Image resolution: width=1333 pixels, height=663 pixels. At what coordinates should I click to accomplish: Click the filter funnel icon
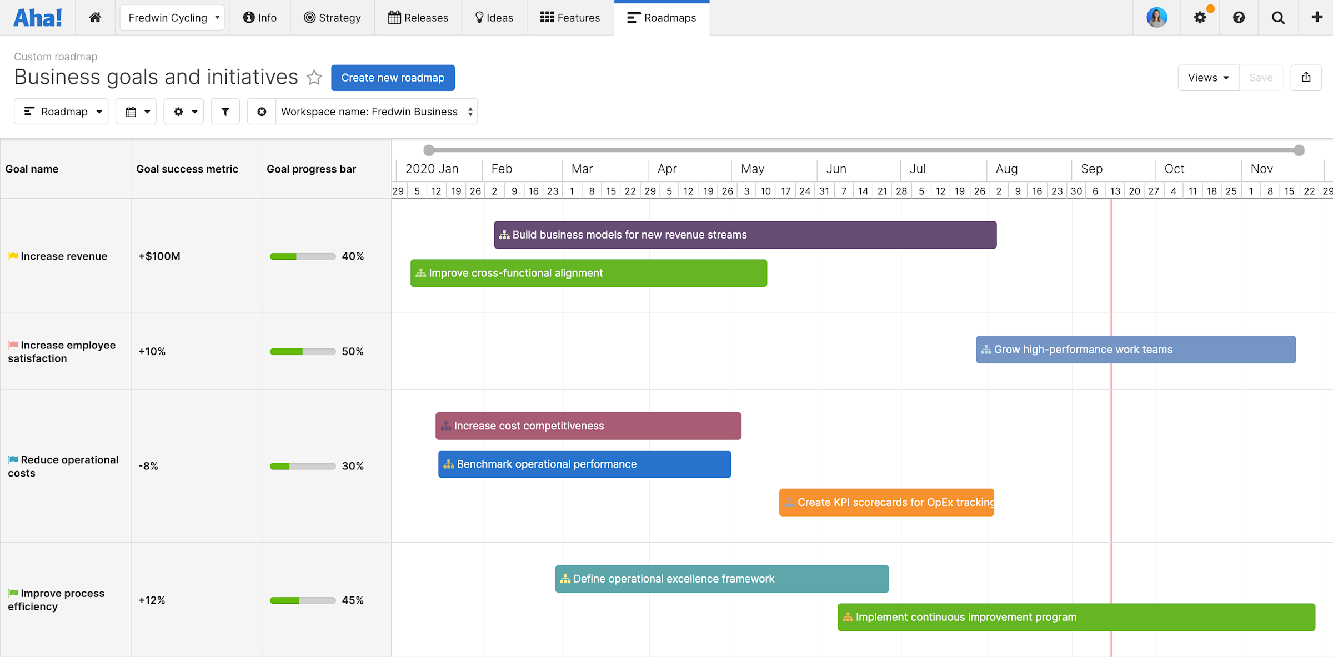click(x=225, y=111)
